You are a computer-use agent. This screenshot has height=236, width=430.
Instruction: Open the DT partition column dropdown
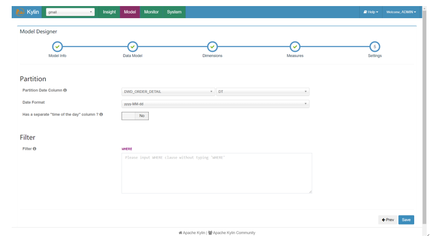263,92
